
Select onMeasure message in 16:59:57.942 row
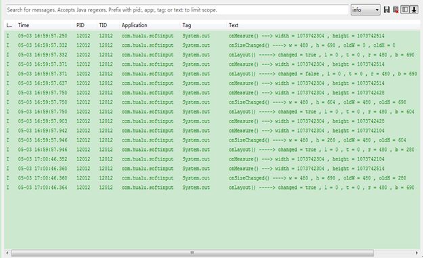pyautogui.click(x=307, y=131)
